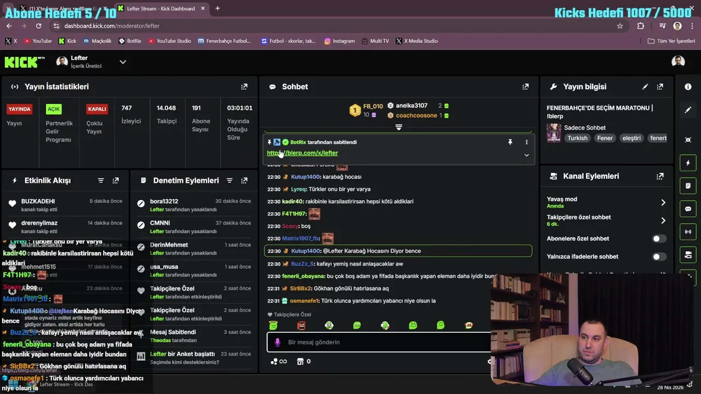This screenshot has height=394, width=701.
Task: Toggle the chat bubble panel icon in sidebar
Action: (688, 209)
